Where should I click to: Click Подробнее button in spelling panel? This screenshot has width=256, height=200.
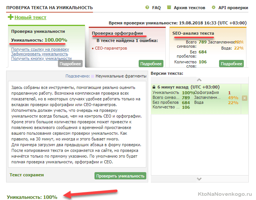(151, 64)
